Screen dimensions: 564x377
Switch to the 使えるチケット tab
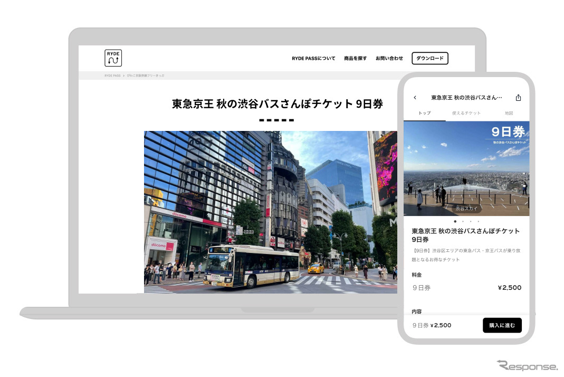tap(466, 113)
